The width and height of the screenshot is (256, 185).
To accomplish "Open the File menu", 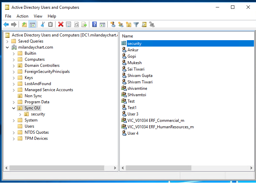I will [x=8, y=16].
